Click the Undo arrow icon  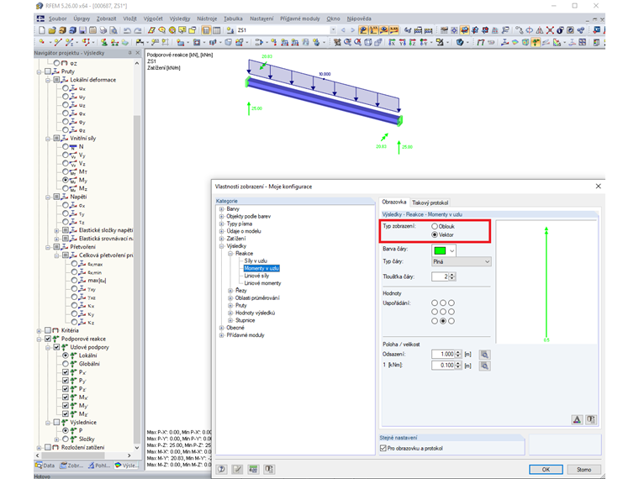pos(127,30)
